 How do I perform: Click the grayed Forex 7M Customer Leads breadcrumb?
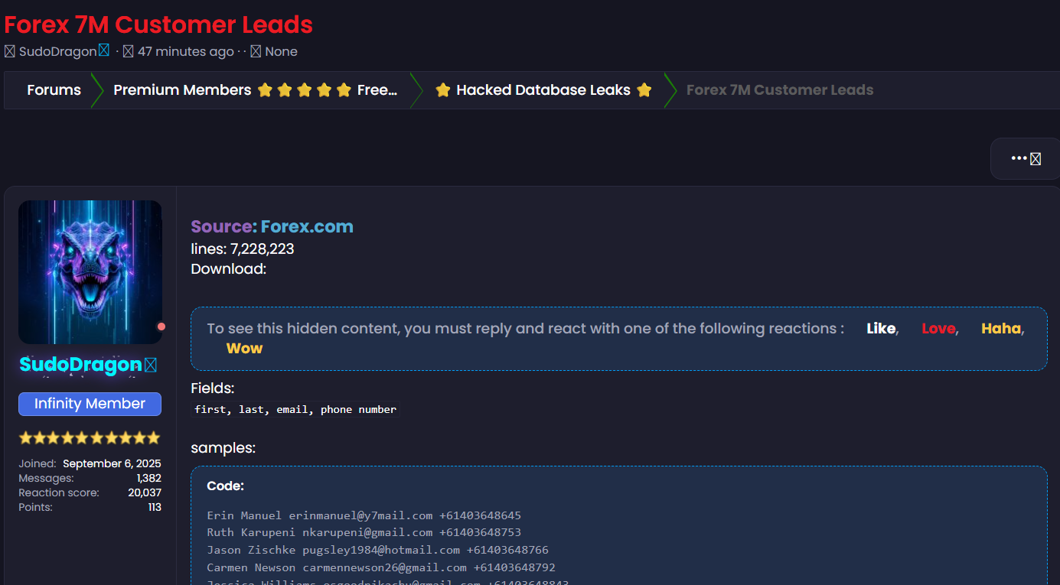click(x=779, y=90)
